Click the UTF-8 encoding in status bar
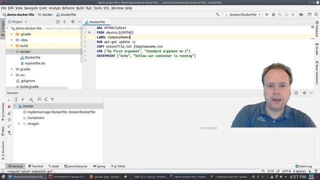The image size is (320, 180). 286,171
